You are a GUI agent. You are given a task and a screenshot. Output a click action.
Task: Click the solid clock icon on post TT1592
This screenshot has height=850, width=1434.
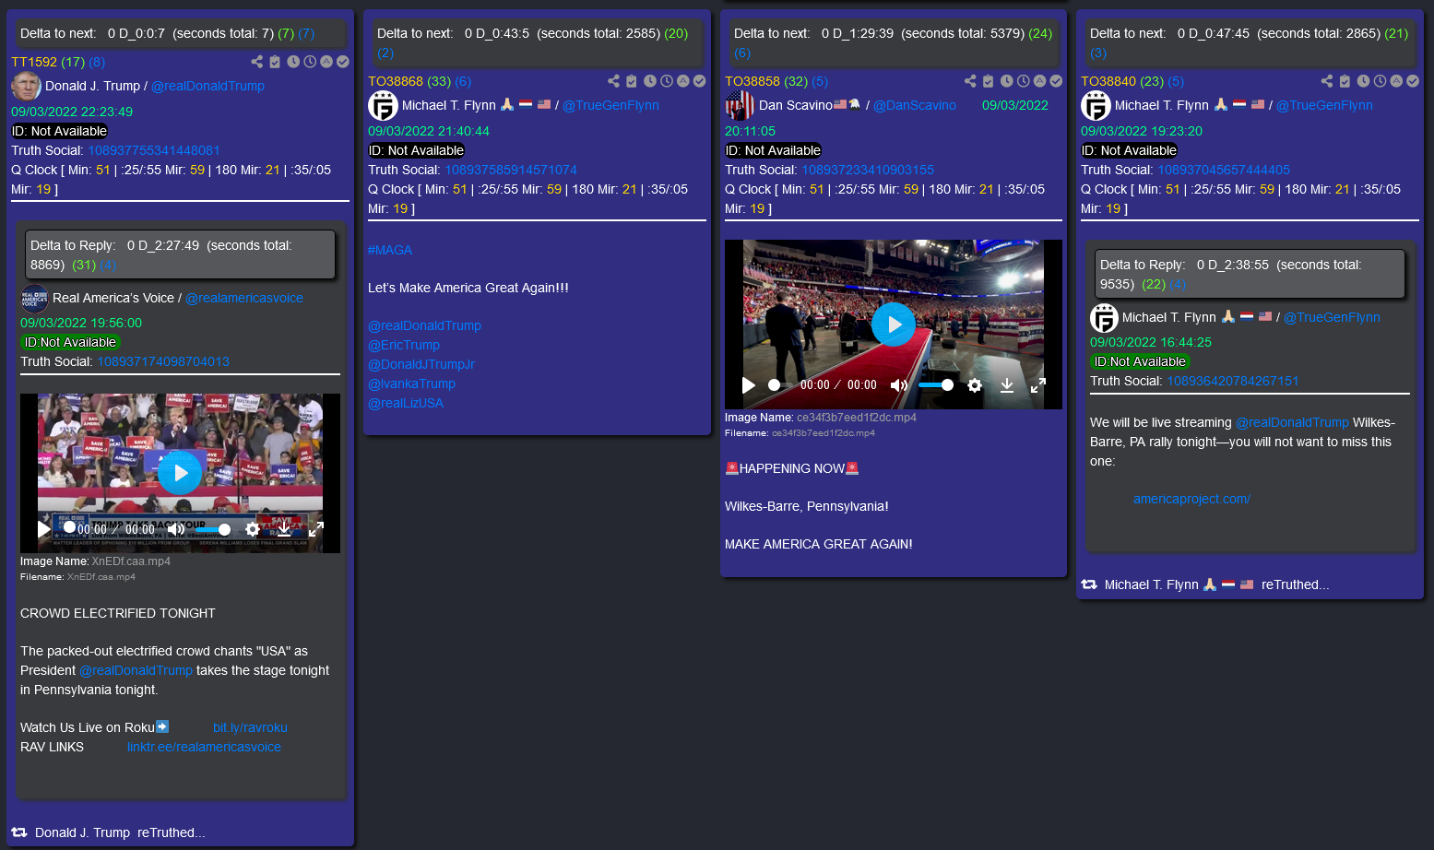pos(293,62)
